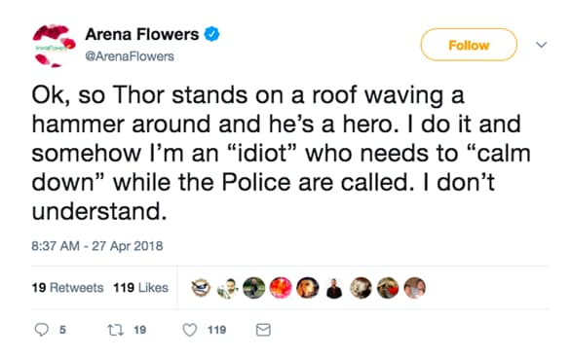Open the last liker avatar on right
571x357 pixels.
[415, 288]
